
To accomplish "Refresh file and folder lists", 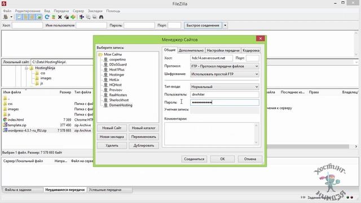I will [x=47, y=17].
